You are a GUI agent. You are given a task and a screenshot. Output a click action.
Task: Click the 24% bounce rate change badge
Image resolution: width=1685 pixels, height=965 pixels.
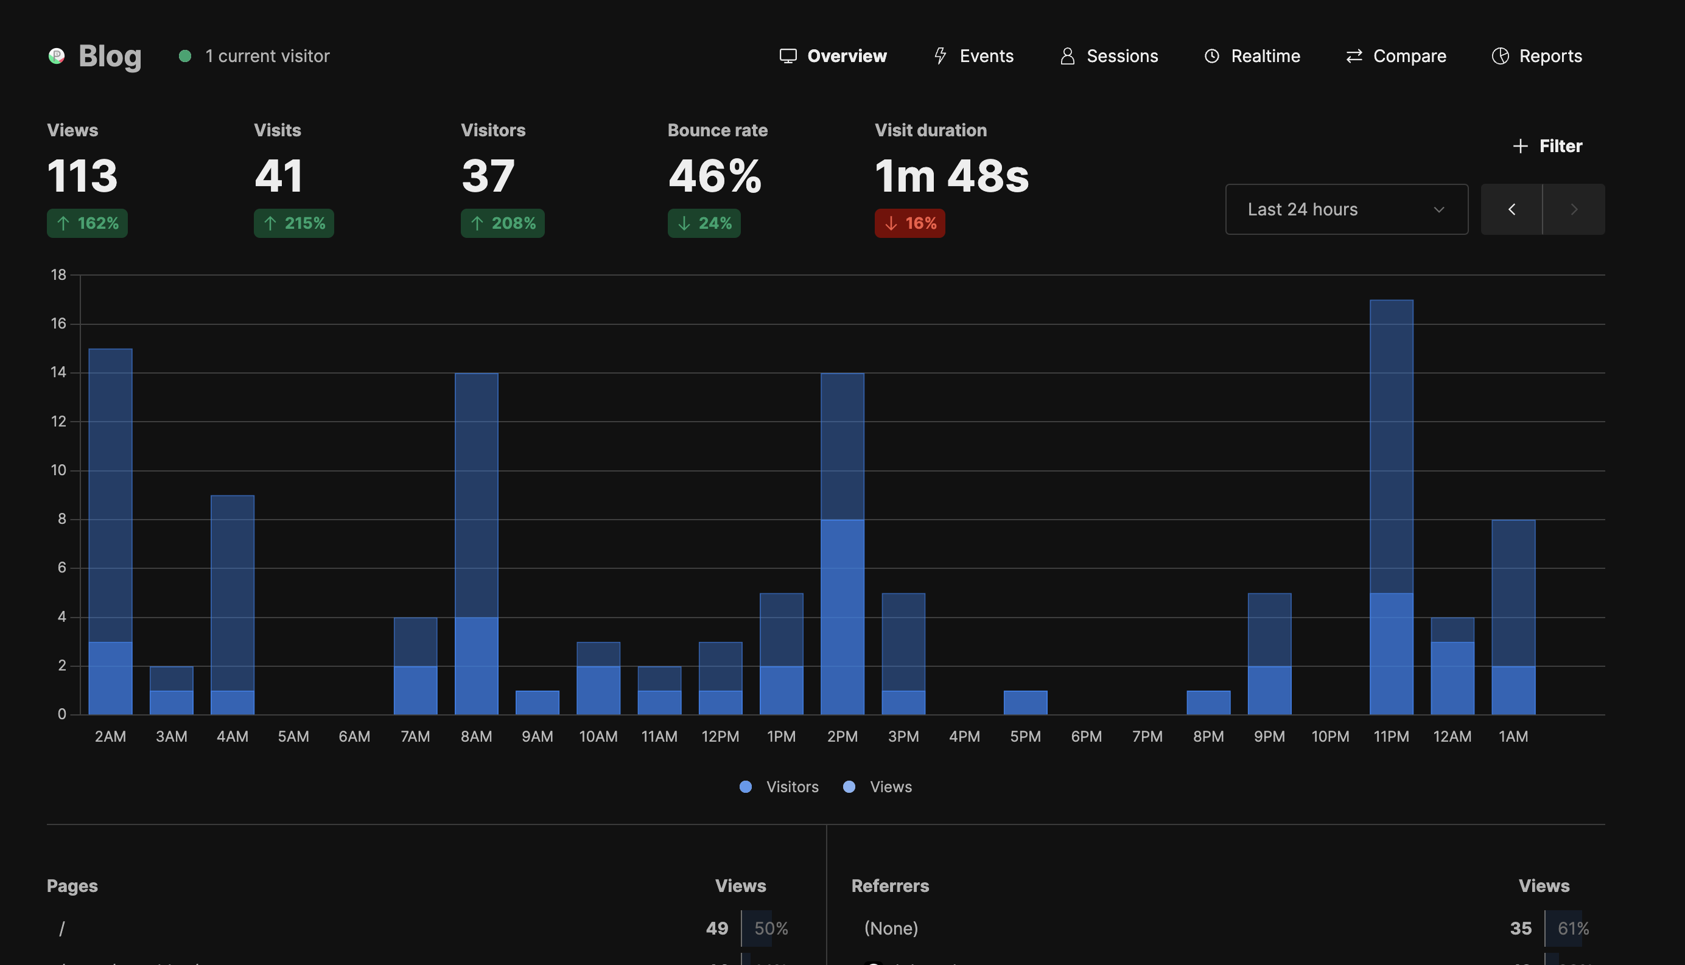pyautogui.click(x=704, y=223)
